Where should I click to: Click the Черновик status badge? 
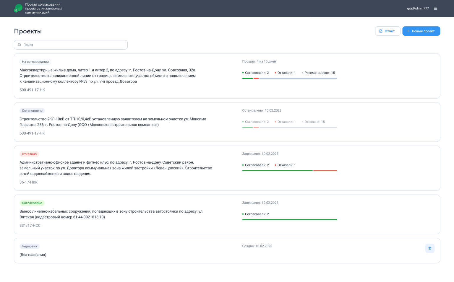(x=30, y=246)
